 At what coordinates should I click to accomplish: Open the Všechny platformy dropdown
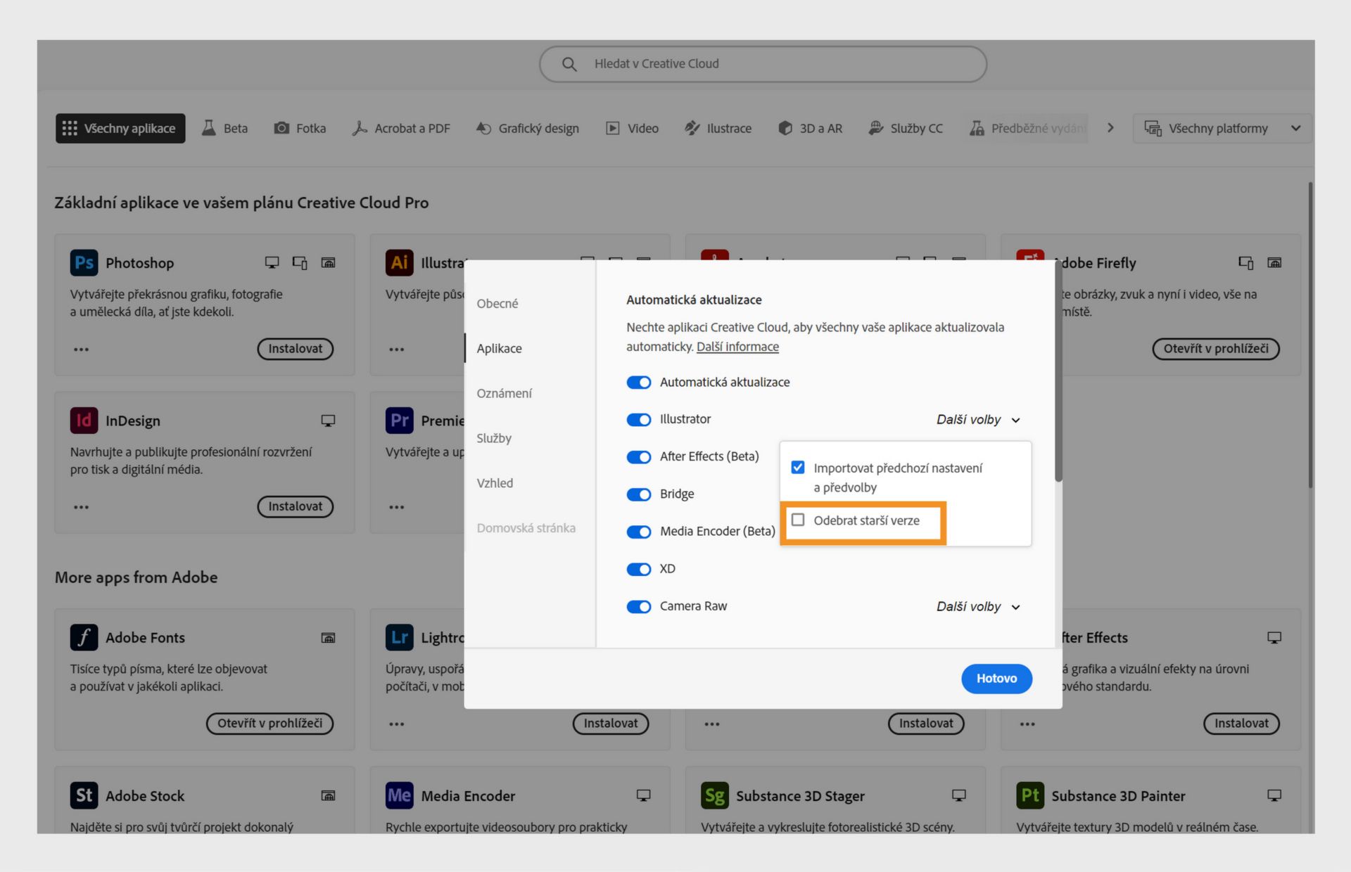(1222, 129)
